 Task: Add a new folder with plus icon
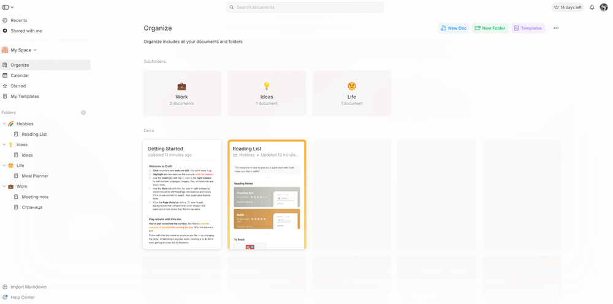pyautogui.click(x=83, y=113)
